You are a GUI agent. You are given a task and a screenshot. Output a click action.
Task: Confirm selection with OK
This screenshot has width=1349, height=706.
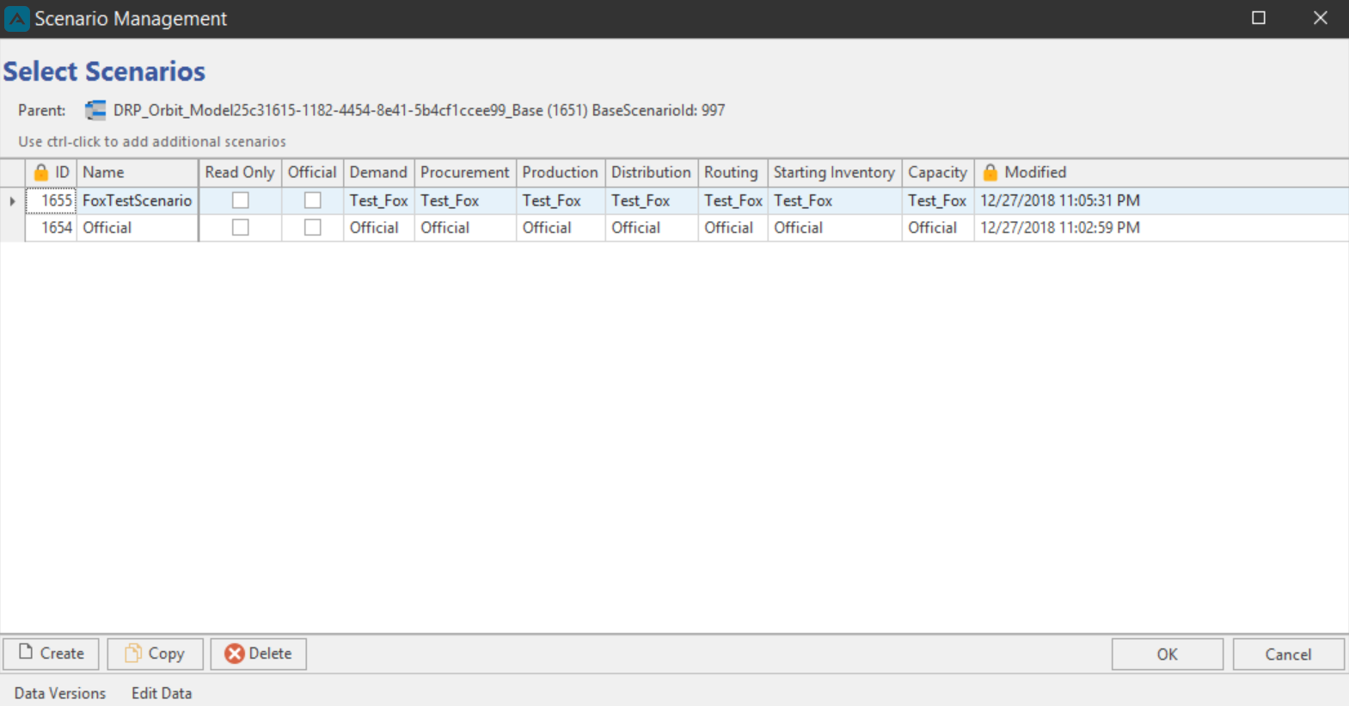tap(1167, 654)
